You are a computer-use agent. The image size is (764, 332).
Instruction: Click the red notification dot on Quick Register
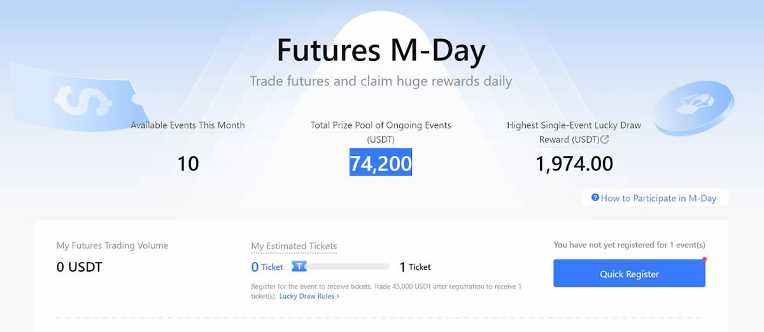pyautogui.click(x=704, y=259)
